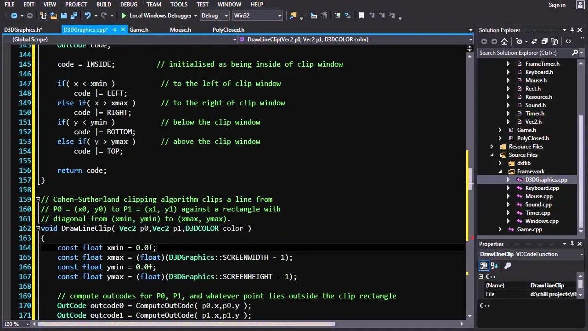The height and width of the screenshot is (331, 588).
Task: Collapse the Framework folder in Source Files
Action: (x=500, y=171)
